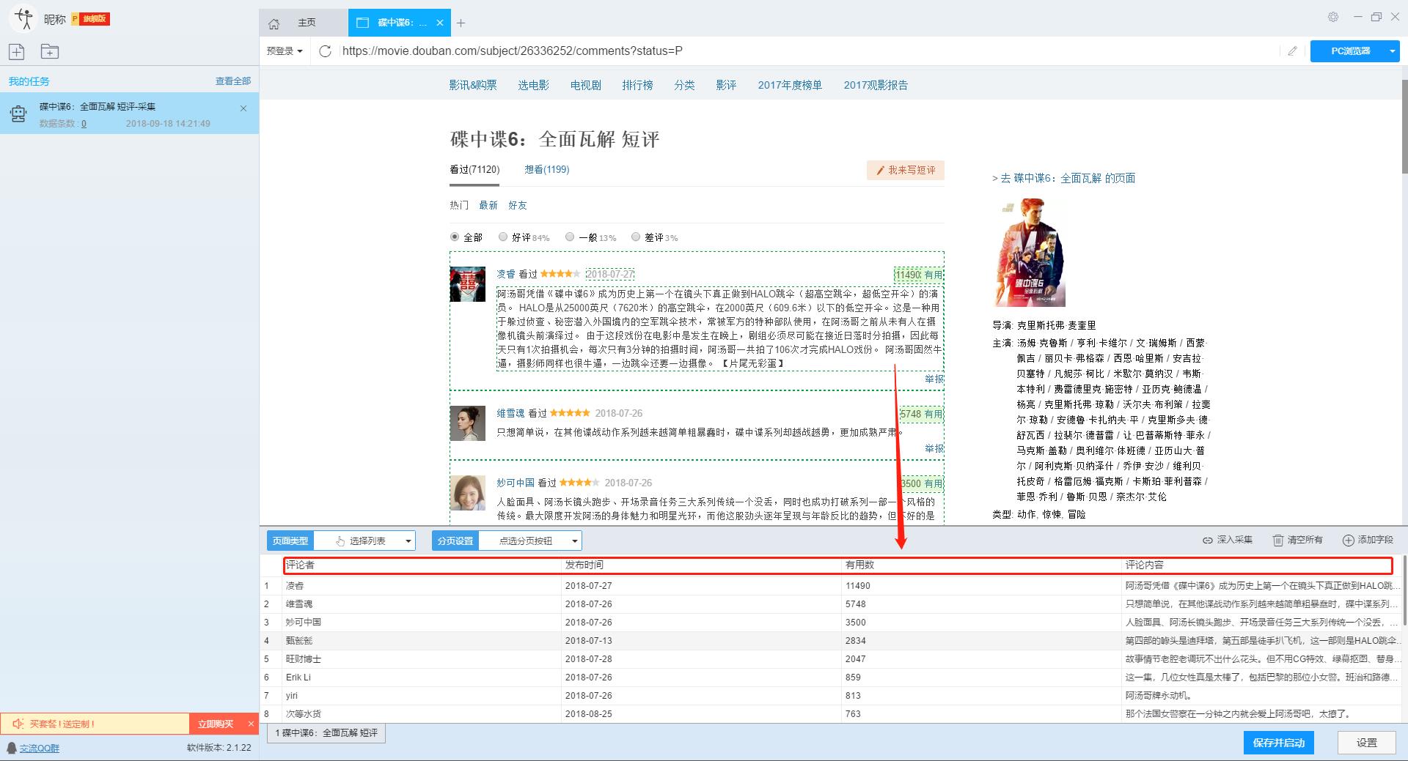Screen dimensions: 1408x761
Task: Select table cell Erik Li
Action: point(422,677)
